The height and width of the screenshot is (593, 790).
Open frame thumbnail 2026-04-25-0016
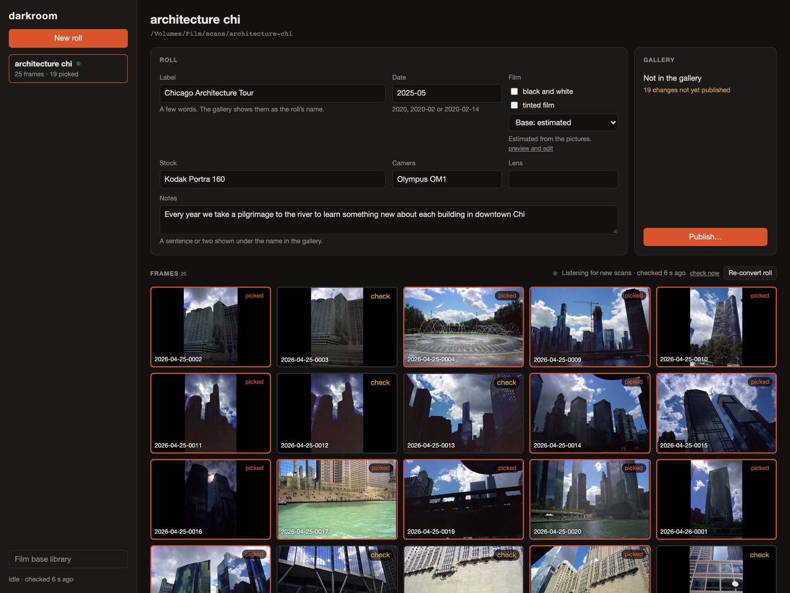pyautogui.click(x=211, y=500)
